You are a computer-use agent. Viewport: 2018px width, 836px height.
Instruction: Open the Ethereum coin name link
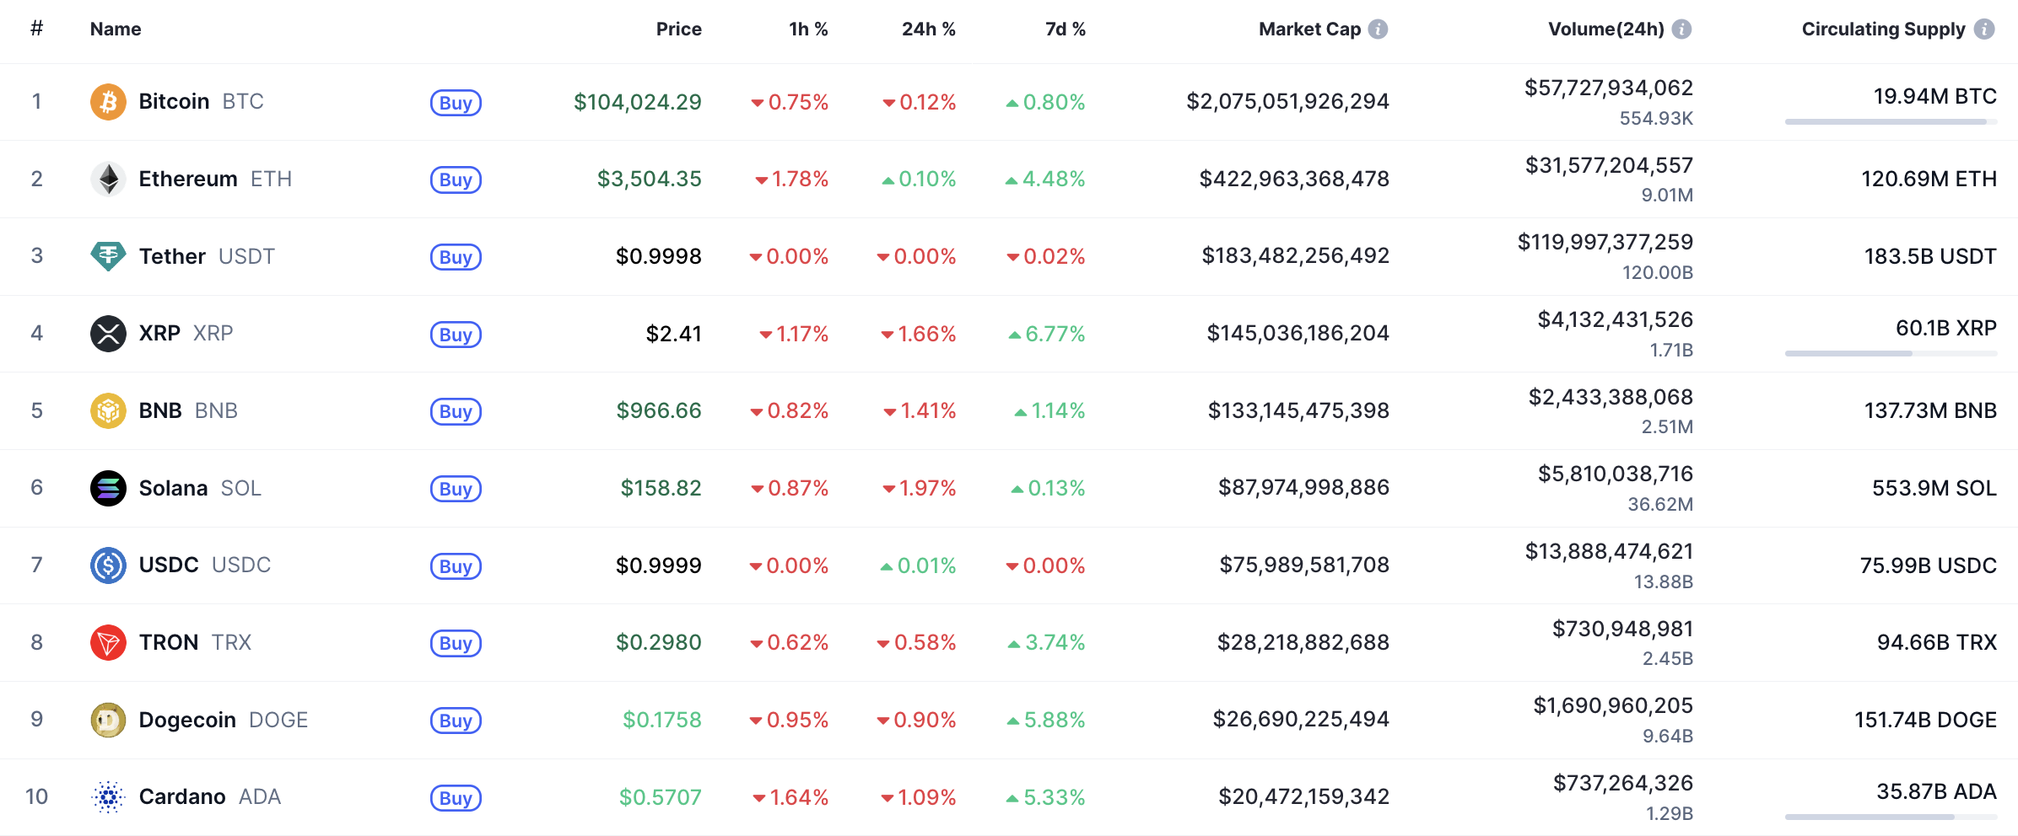pos(187,179)
